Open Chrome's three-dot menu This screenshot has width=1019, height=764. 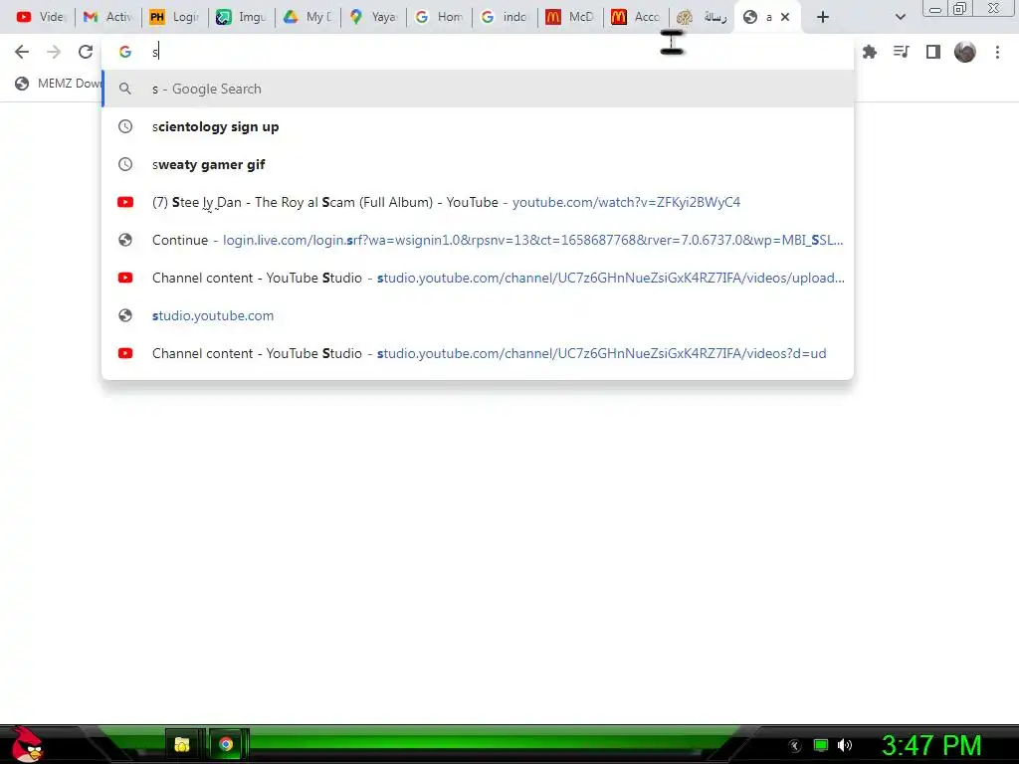[x=997, y=52]
